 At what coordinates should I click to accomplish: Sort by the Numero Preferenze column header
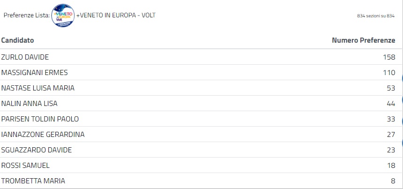[x=363, y=41]
